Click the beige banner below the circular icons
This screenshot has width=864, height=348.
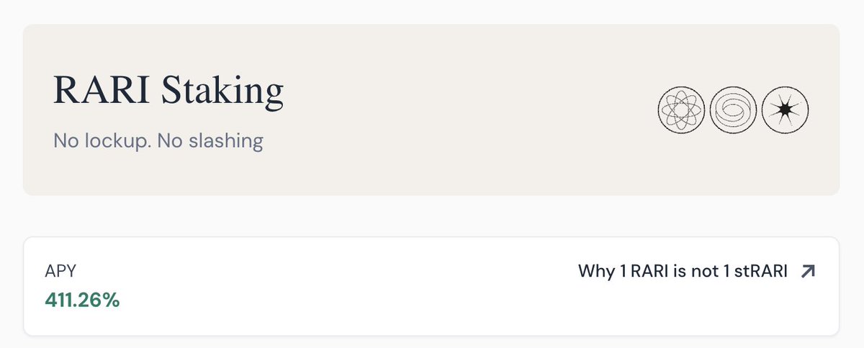[733, 162]
